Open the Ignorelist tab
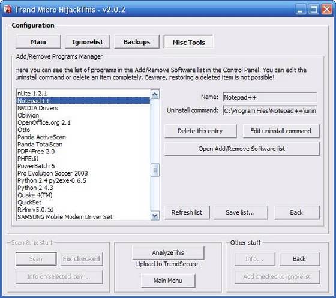Image resolution: width=336 pixels, height=298 pixels. [x=88, y=42]
